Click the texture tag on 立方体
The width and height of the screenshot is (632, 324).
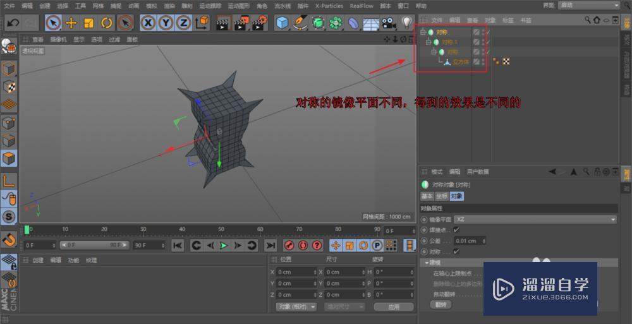(506, 61)
